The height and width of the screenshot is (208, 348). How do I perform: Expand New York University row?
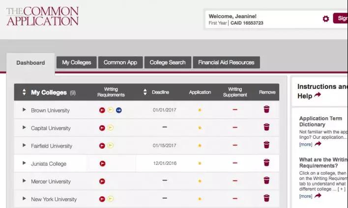[x=24, y=199]
